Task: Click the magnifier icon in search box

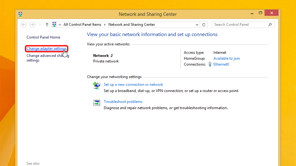Action: [x=270, y=25]
